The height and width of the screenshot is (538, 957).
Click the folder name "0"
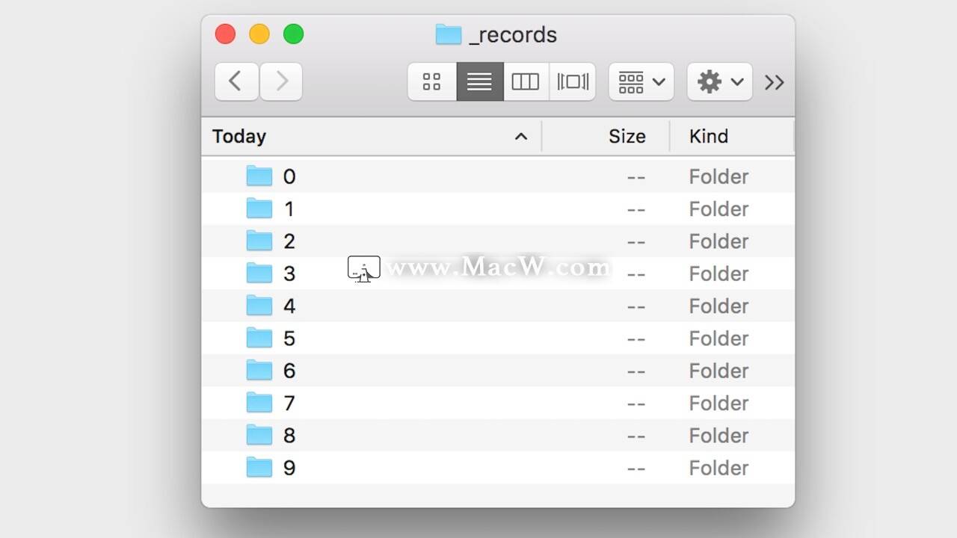(289, 176)
